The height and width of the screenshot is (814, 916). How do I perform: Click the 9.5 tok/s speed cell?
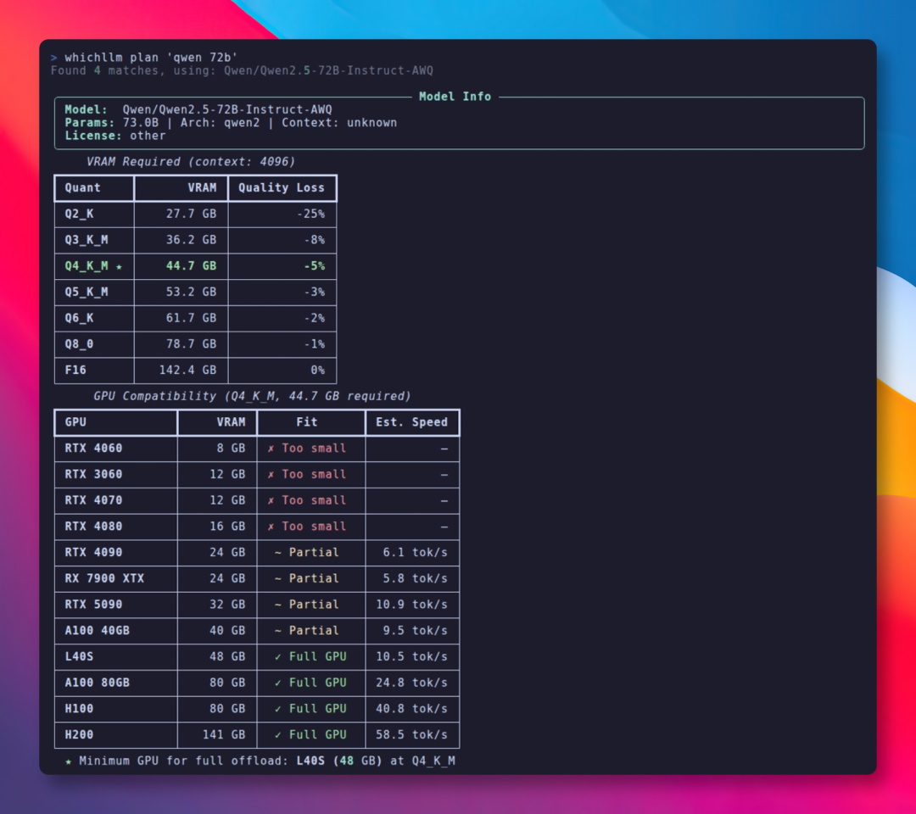pos(415,631)
